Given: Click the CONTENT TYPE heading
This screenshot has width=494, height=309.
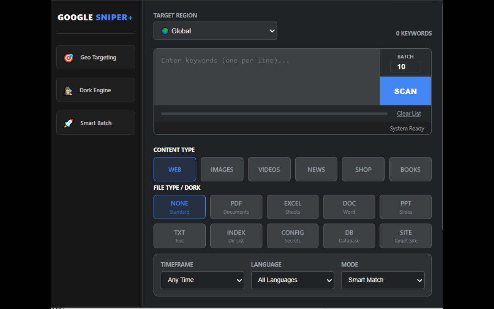Looking at the screenshot, I should click(x=174, y=150).
